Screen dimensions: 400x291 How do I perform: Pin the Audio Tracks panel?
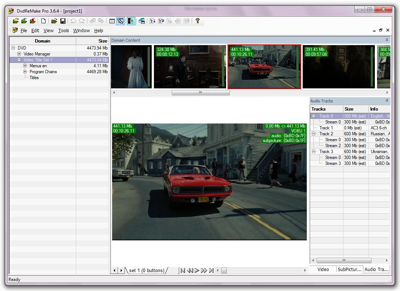pos(387,101)
